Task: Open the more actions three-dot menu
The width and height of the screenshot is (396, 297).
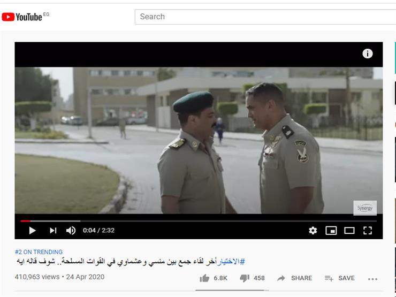Action: [373, 279]
